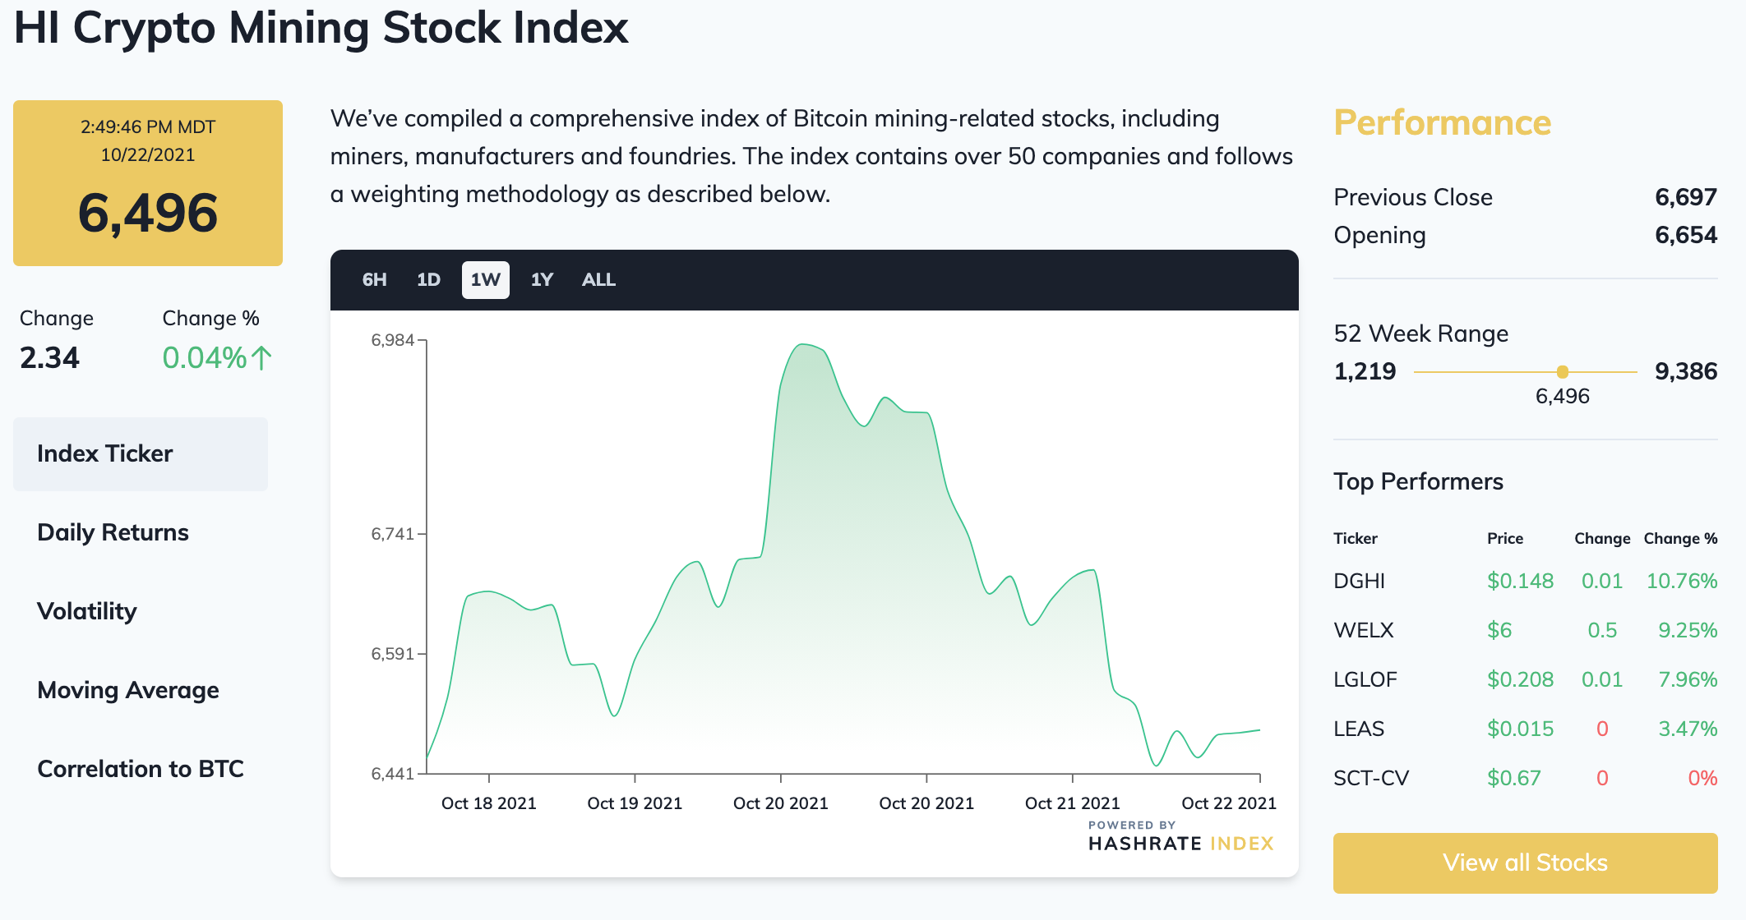
Task: Click the 0.04% change percentage
Action: [205, 358]
